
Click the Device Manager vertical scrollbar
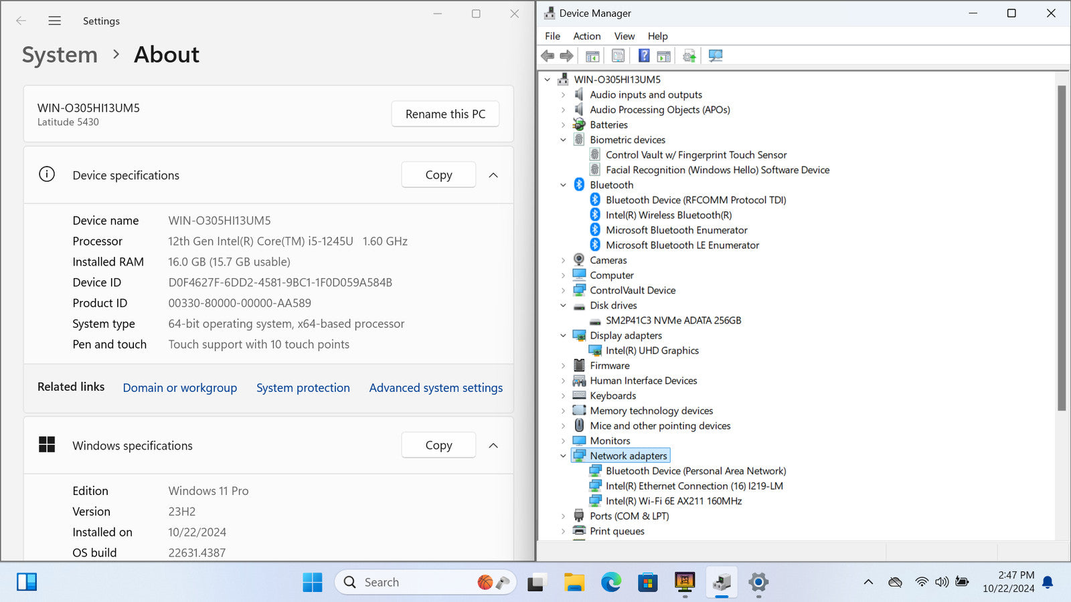pyautogui.click(x=1062, y=247)
